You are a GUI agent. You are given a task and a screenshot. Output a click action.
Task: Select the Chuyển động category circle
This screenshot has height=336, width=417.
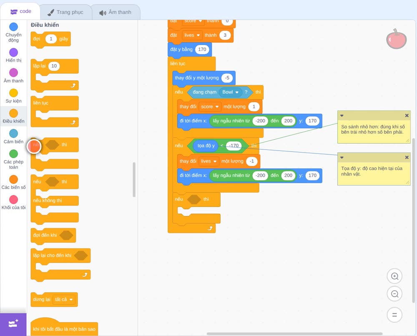[x=14, y=27]
